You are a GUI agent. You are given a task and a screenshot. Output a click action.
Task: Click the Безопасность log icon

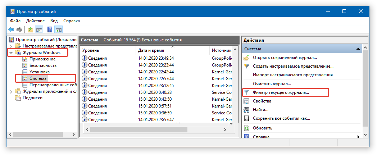[x=25, y=65]
